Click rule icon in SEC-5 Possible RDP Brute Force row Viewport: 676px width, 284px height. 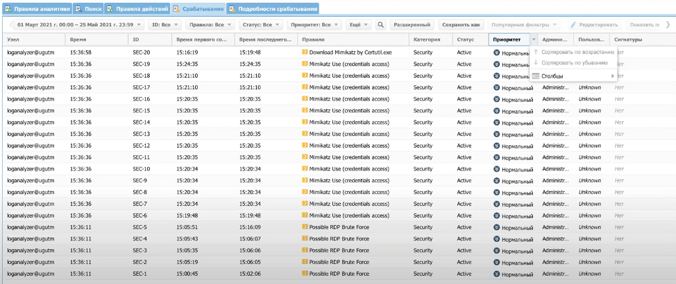[x=305, y=227]
